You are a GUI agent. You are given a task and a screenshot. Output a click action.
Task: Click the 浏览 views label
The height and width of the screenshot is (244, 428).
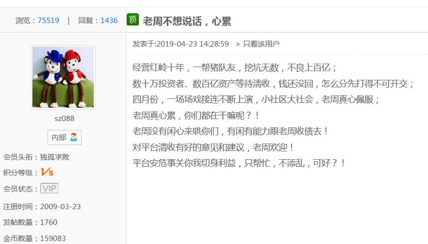coord(23,21)
